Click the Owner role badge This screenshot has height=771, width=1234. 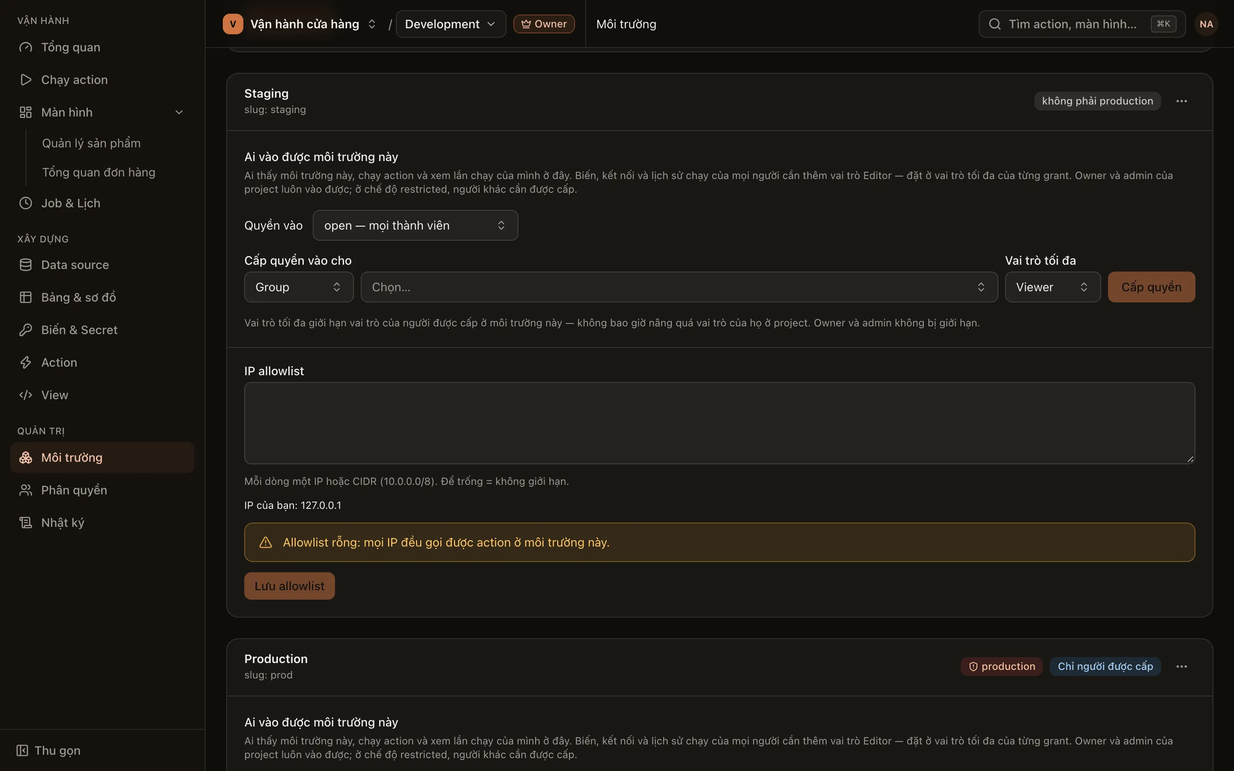(544, 24)
